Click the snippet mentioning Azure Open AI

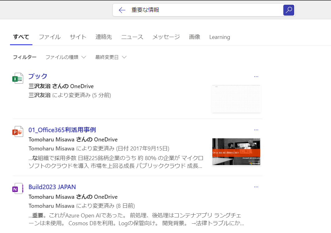[x=137, y=219]
